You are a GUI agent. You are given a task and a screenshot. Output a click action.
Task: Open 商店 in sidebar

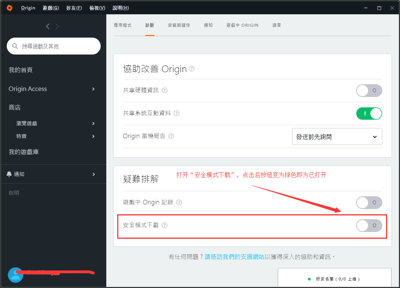pyautogui.click(x=15, y=108)
